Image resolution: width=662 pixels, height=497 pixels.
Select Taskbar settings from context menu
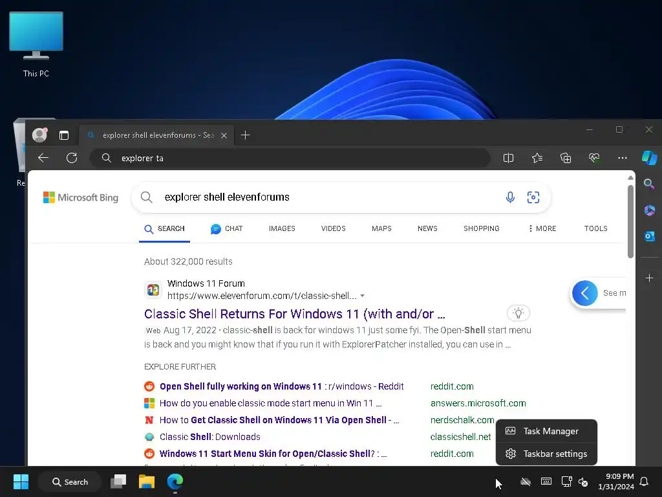[x=546, y=454]
